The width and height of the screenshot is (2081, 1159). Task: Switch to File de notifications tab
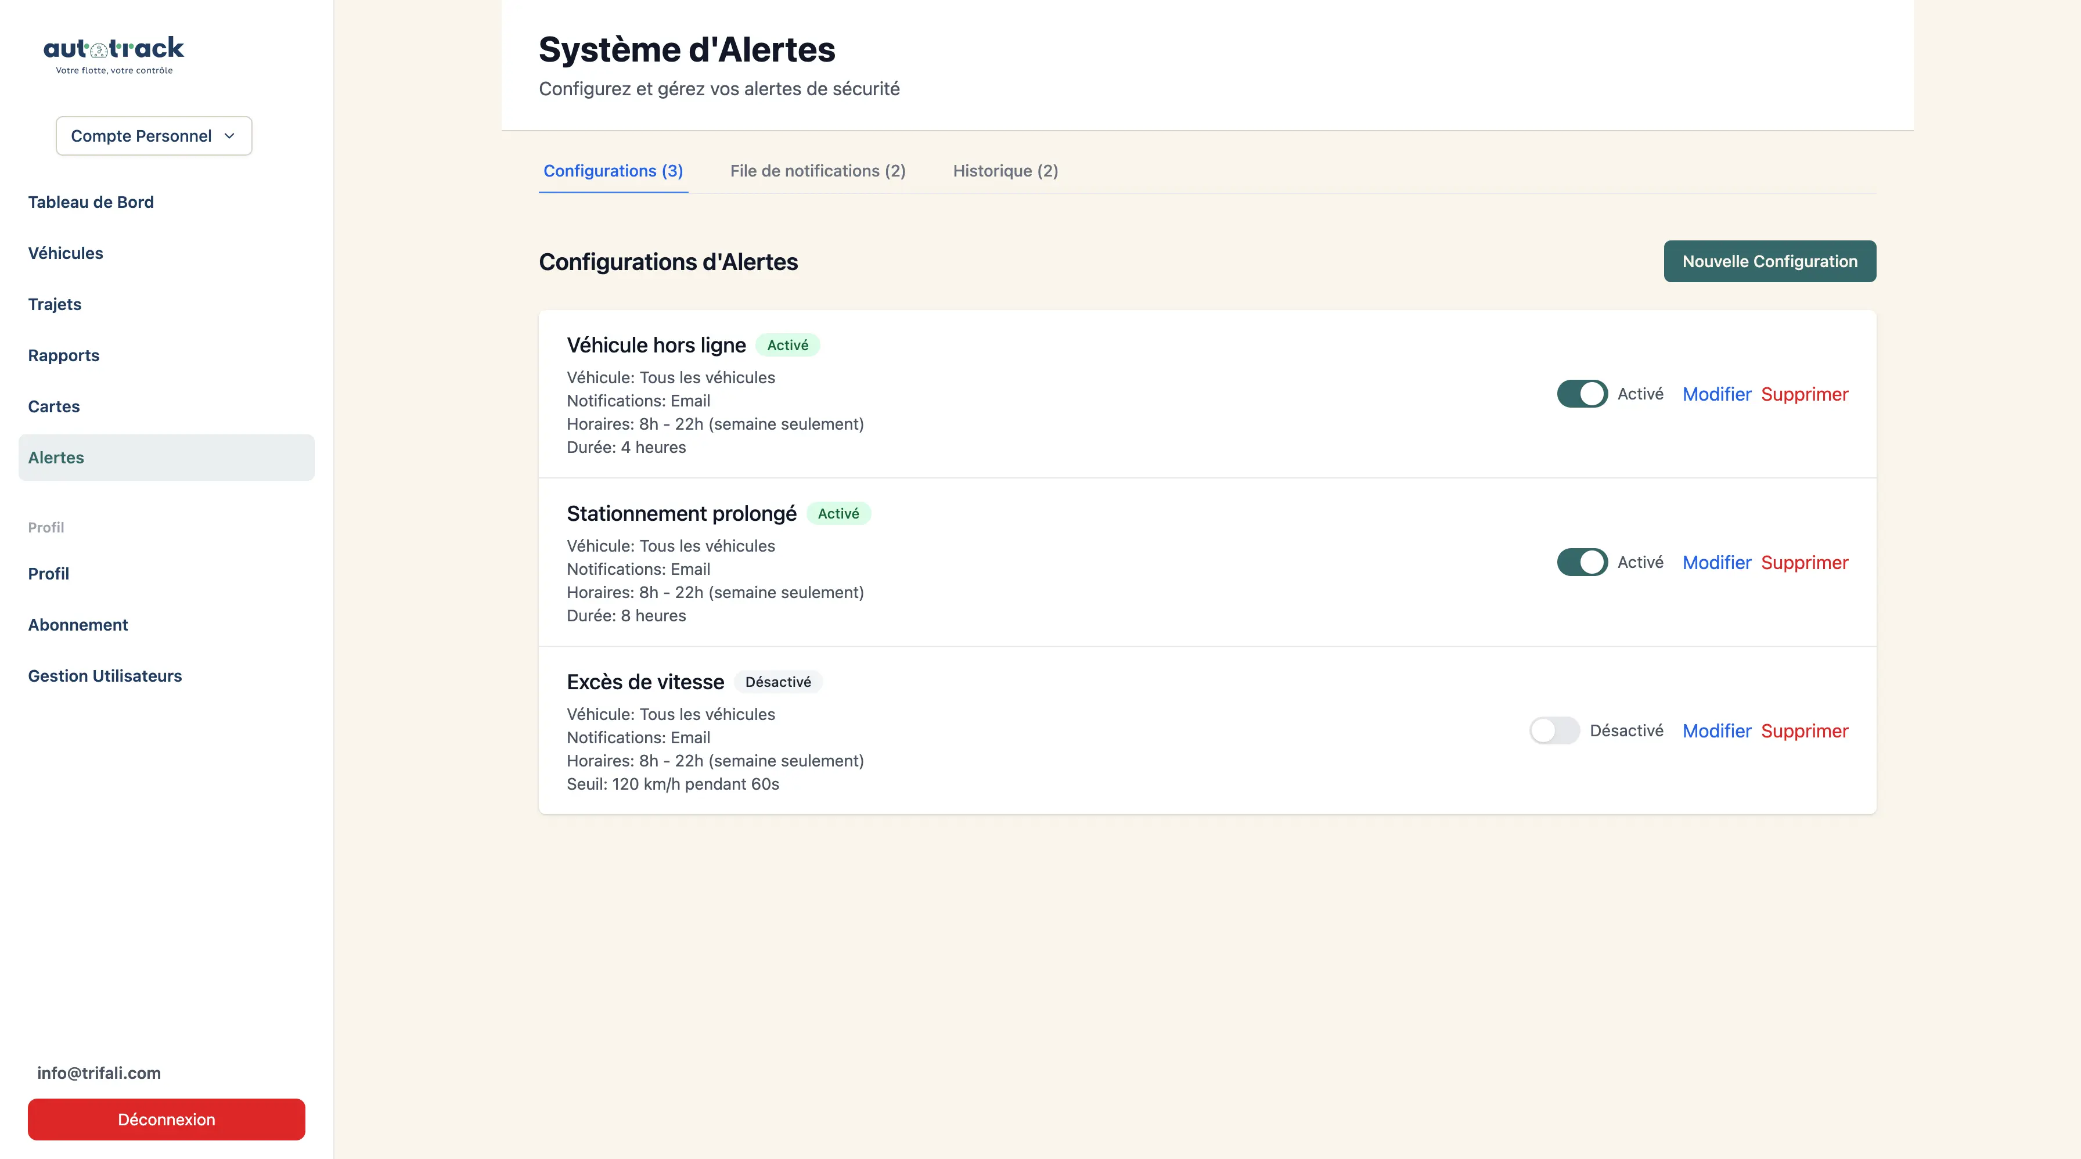coord(818,170)
